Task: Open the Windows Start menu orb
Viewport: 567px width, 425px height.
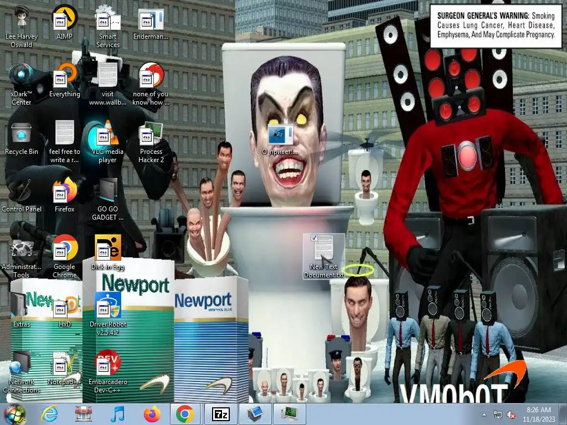Action: pyautogui.click(x=14, y=414)
